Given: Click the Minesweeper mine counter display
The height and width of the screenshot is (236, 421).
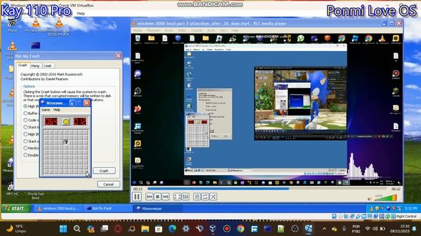Looking at the screenshot, I should coord(51,122).
